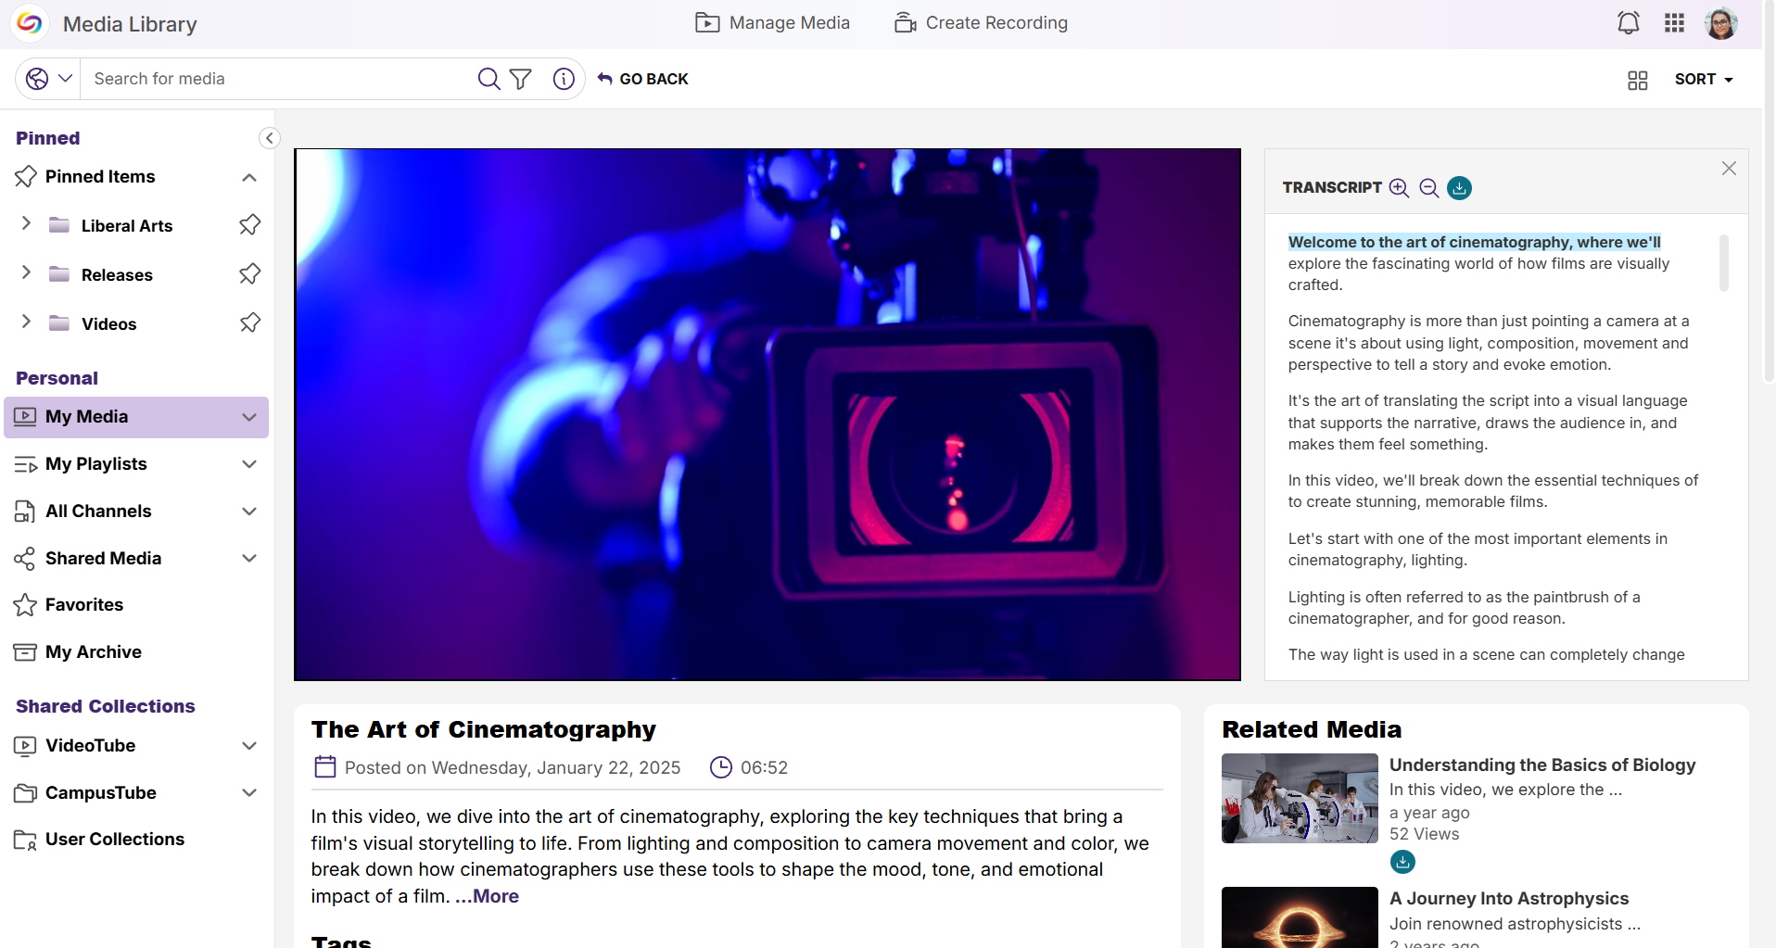1776x948 pixels.
Task: Click the transcript scrollbar
Action: [x=1724, y=263]
